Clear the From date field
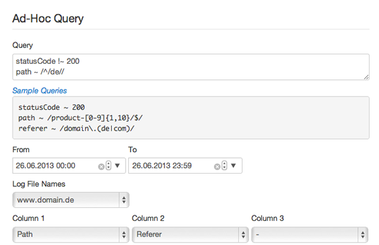 pyautogui.click(x=101, y=167)
